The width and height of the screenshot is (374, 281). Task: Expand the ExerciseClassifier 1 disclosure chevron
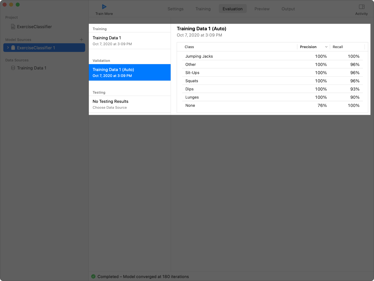(8, 48)
